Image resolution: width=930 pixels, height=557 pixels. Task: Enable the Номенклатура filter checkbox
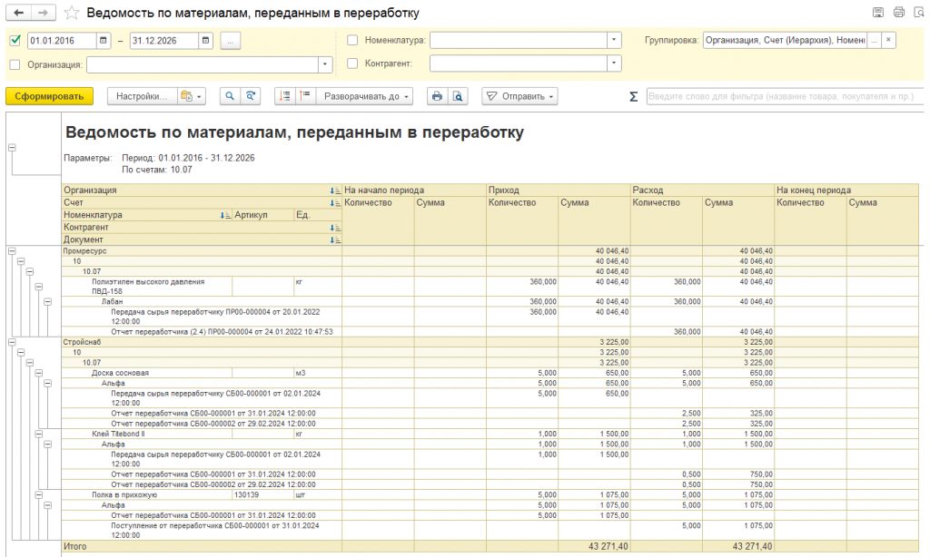[x=352, y=40]
